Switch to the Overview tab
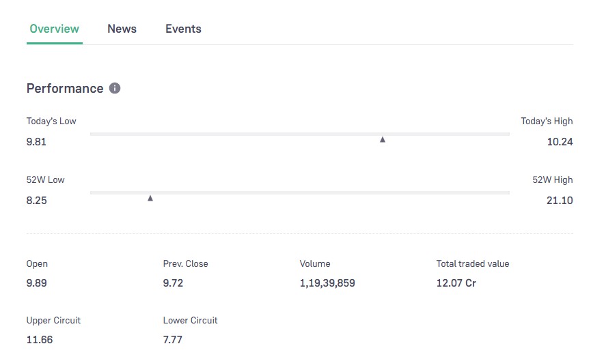Image resolution: width=591 pixels, height=361 pixels. point(55,29)
